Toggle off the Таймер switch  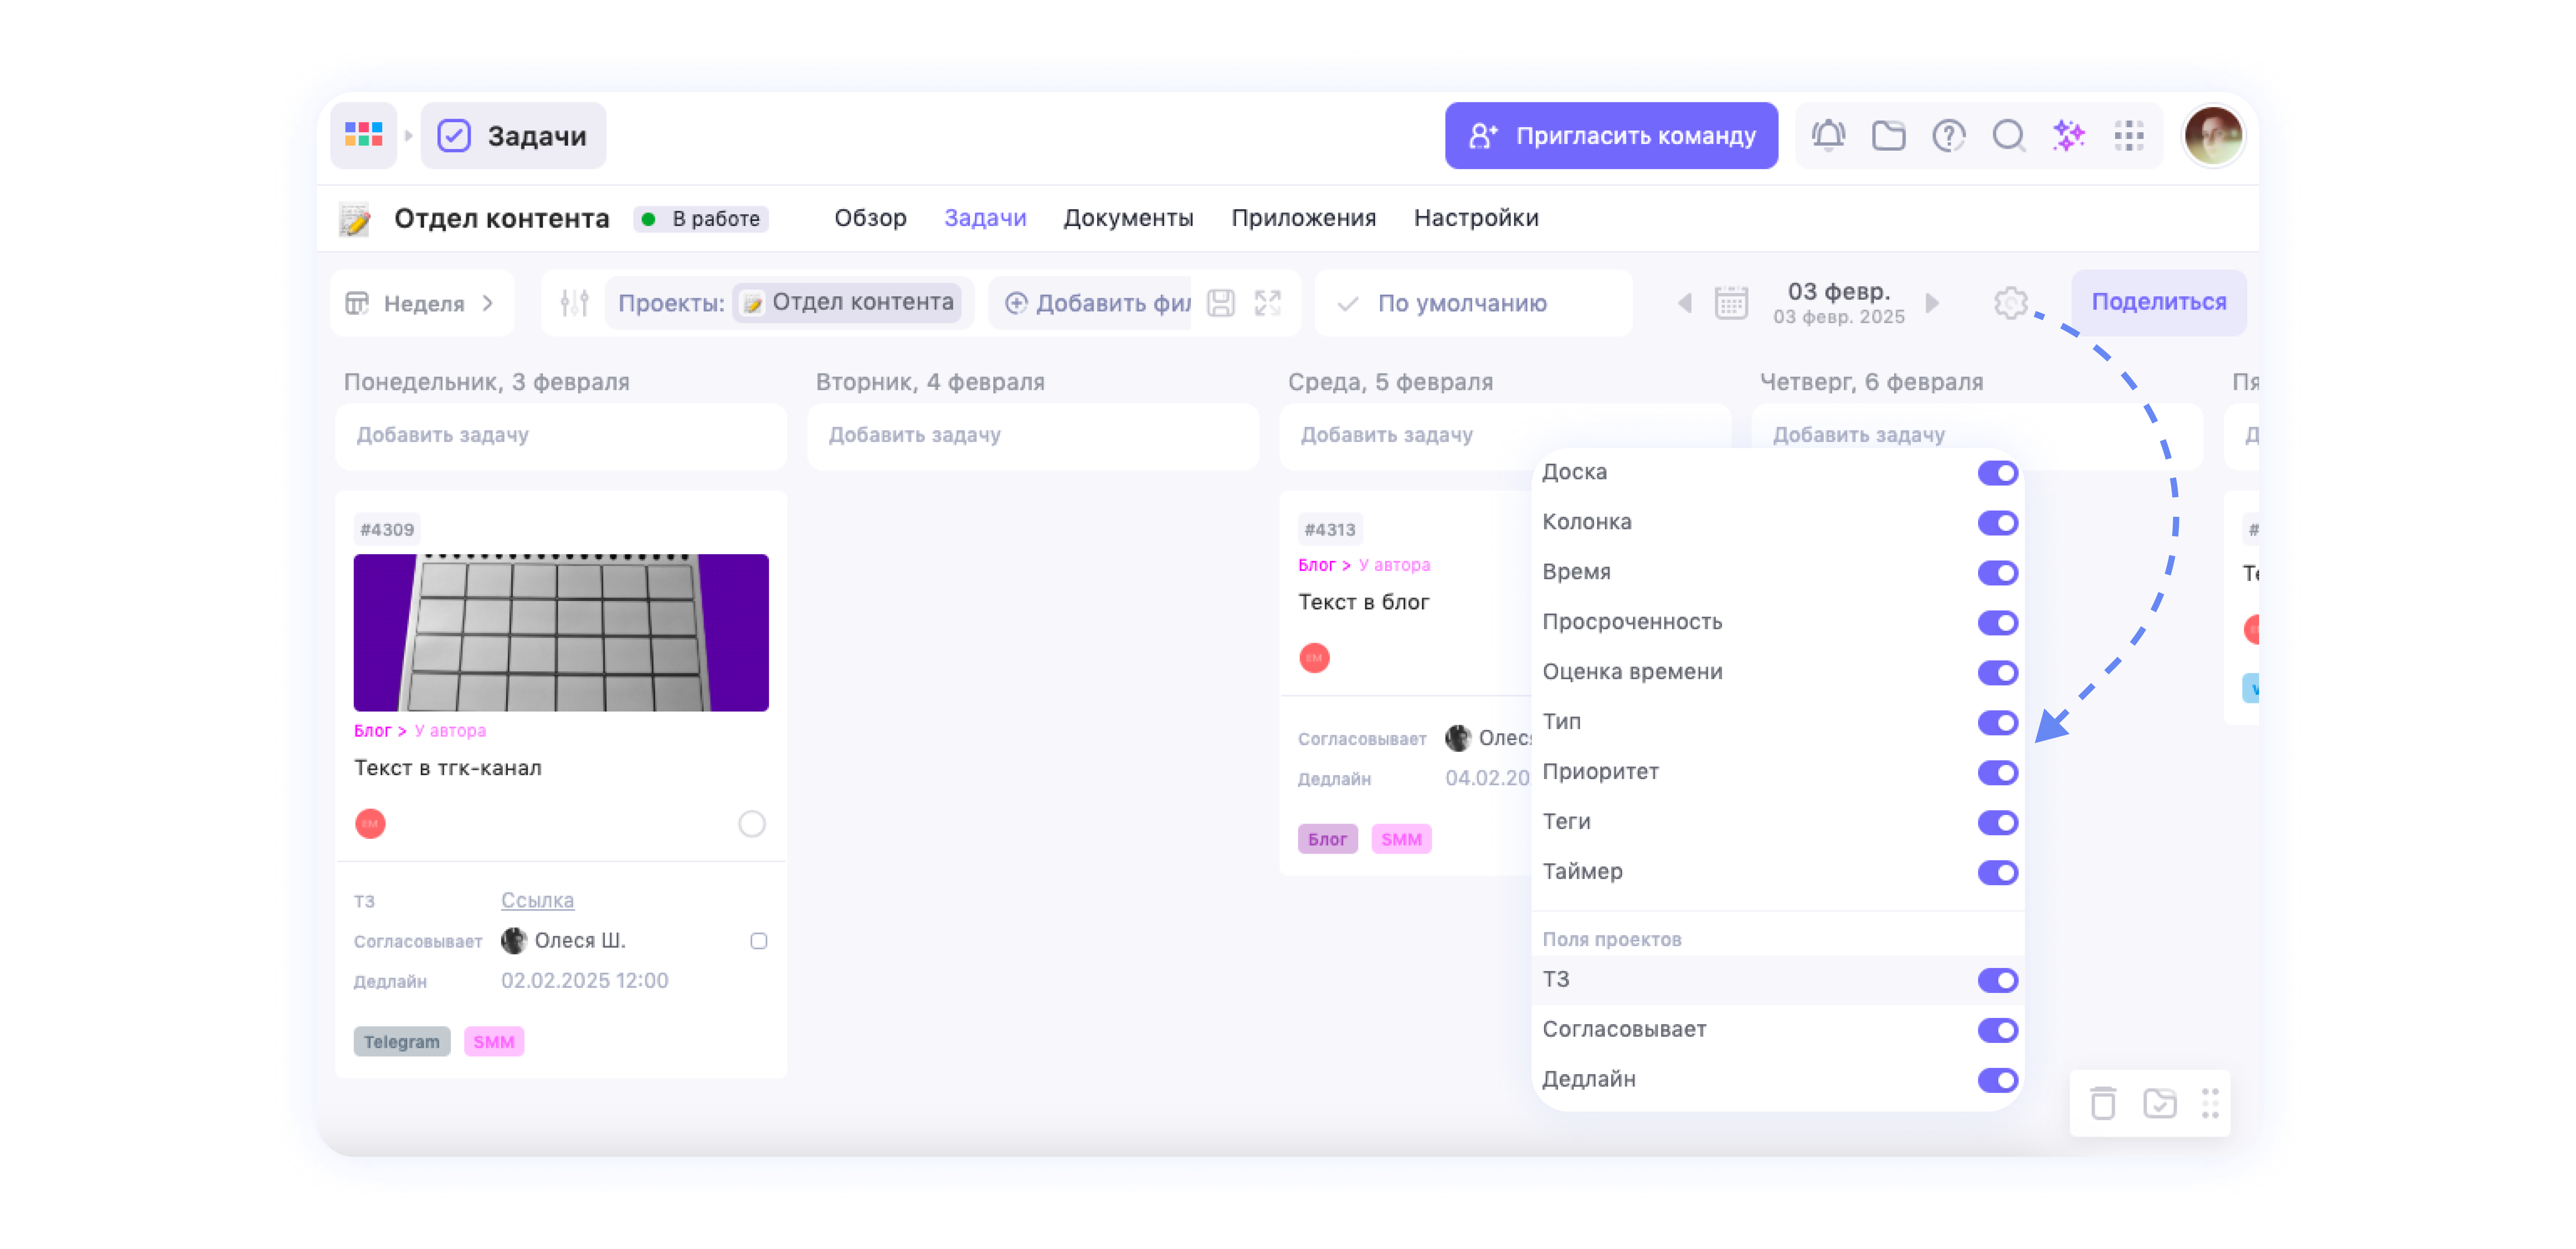click(x=1997, y=872)
